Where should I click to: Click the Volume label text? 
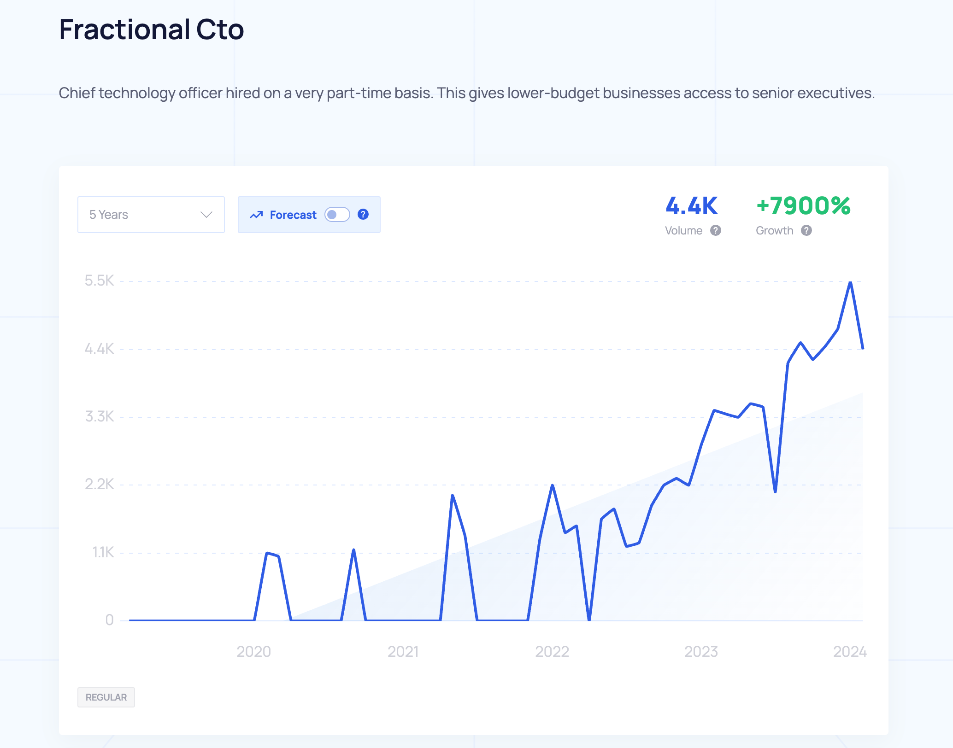(x=683, y=230)
